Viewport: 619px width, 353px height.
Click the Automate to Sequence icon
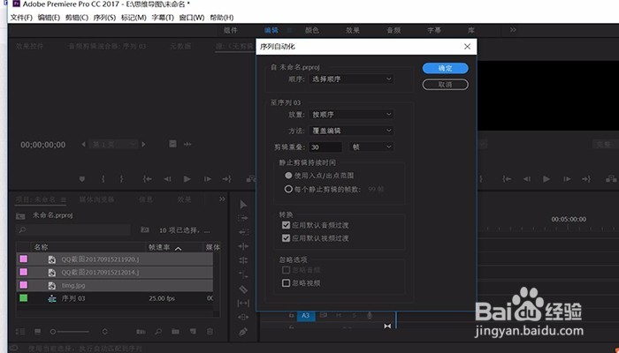141,332
